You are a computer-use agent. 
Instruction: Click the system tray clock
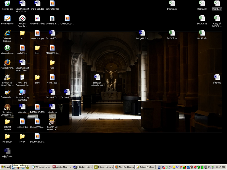pyautogui.click(x=220, y=167)
